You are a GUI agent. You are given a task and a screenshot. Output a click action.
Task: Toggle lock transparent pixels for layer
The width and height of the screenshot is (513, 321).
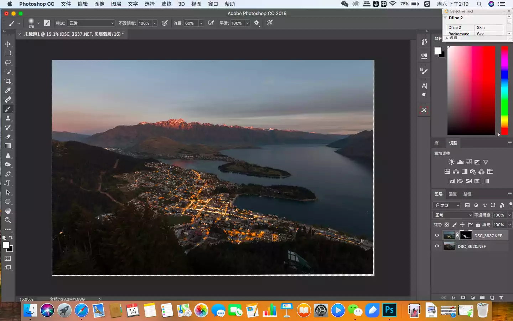click(x=446, y=225)
